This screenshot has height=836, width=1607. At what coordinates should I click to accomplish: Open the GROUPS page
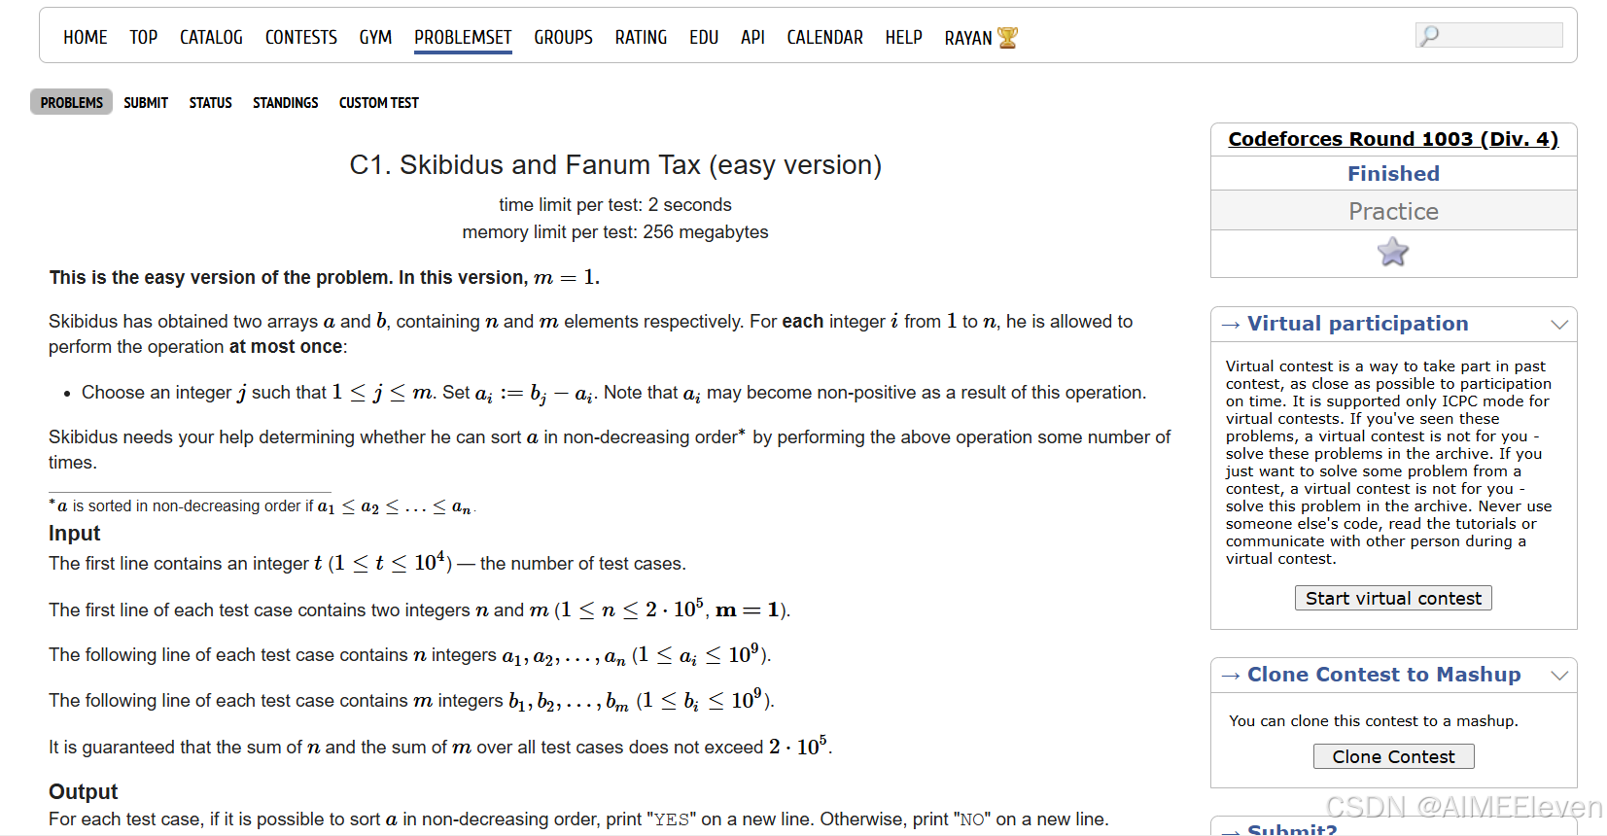(x=563, y=38)
